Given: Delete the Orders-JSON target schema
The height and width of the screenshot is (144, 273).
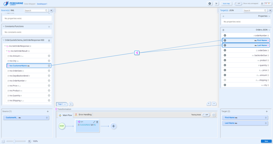Looking at the screenshot, I should tap(223, 30).
